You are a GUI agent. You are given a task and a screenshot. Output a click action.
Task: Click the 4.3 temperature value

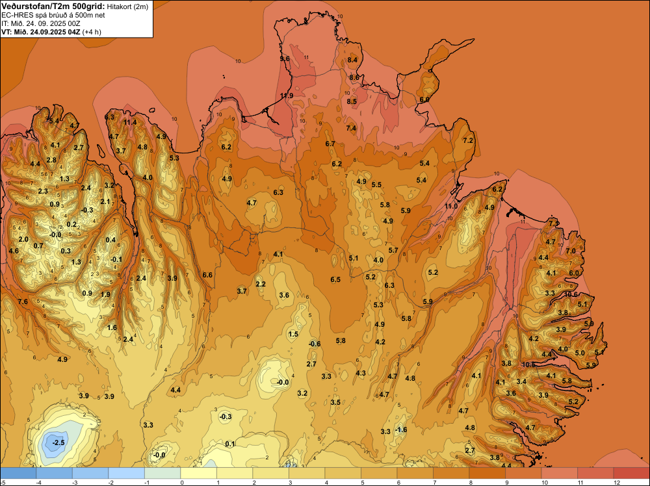[x=361, y=374]
